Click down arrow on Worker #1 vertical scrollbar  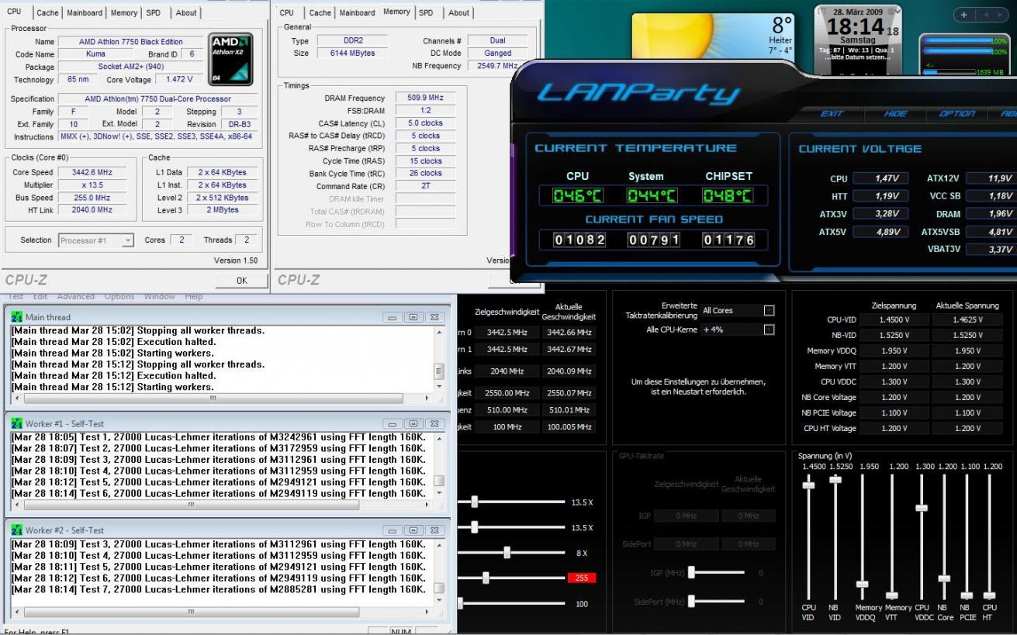pyautogui.click(x=439, y=493)
